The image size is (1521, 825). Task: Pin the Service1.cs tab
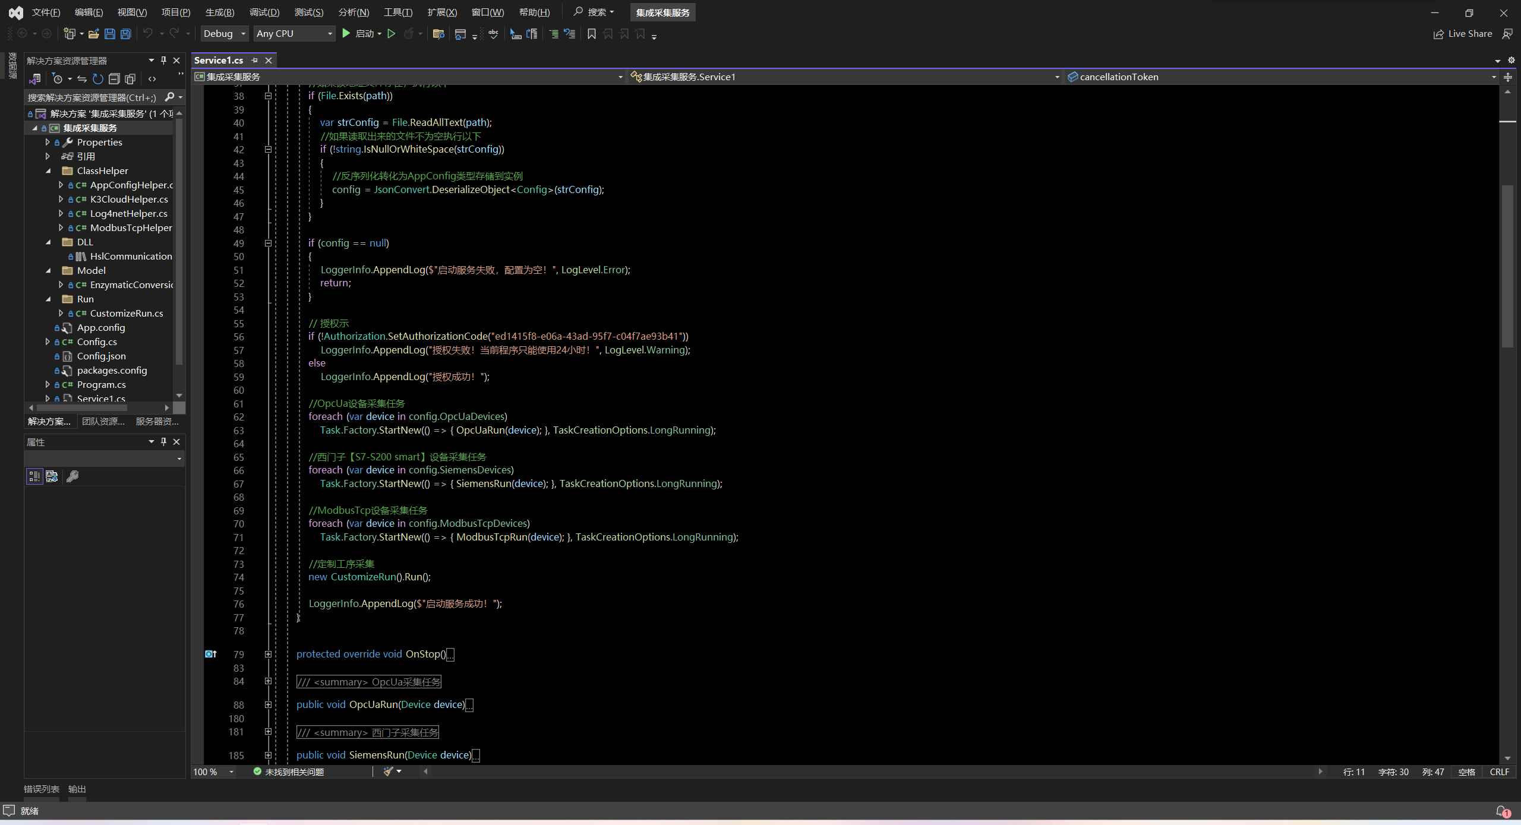254,60
